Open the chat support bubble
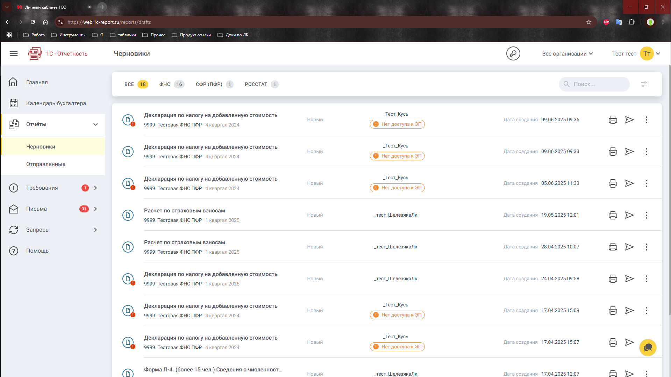The height and width of the screenshot is (377, 671). coord(648,348)
